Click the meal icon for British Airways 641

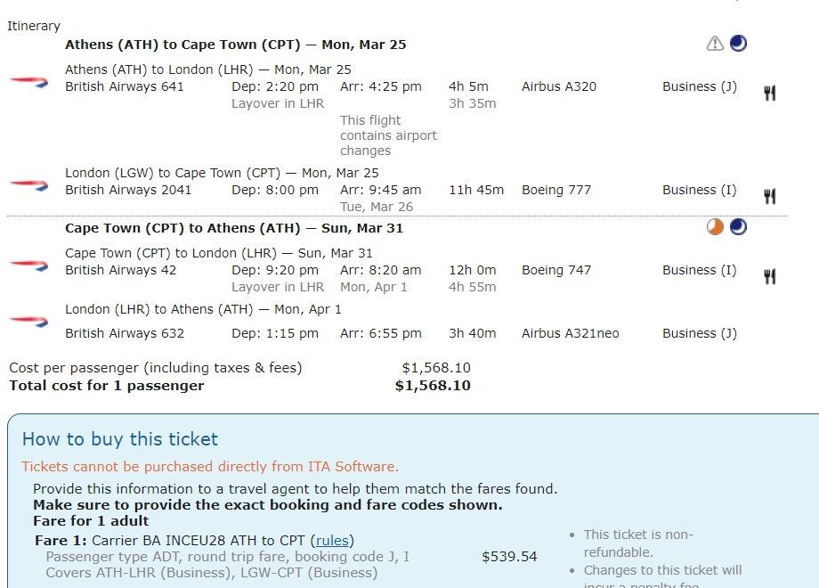[769, 93]
